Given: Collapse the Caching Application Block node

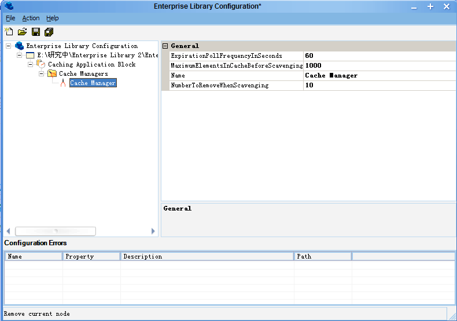Looking at the screenshot, I should [30, 64].
